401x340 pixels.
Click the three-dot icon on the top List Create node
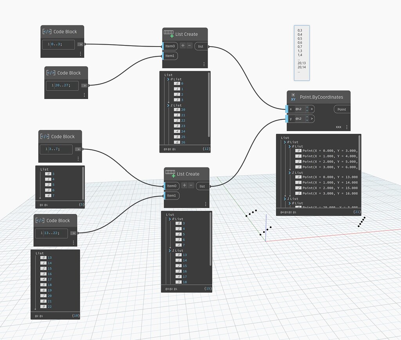tap(204, 63)
